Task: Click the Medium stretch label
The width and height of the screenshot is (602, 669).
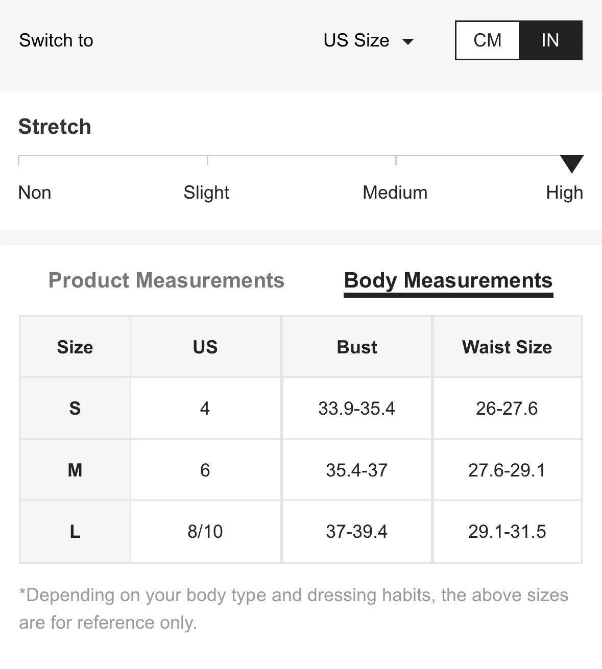Action: point(395,193)
